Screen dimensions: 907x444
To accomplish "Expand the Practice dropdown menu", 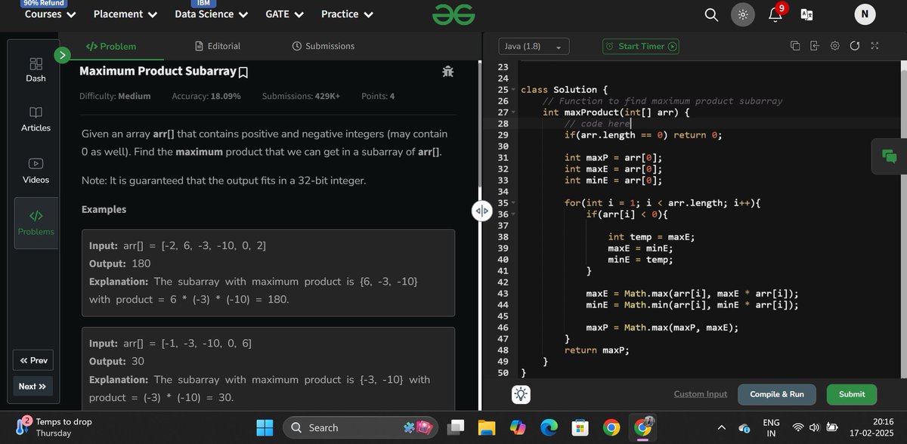I will pos(347,14).
